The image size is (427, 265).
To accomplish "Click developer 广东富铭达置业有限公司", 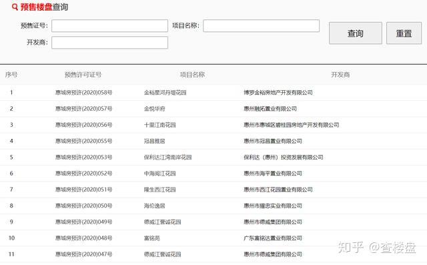I will point(273,238).
